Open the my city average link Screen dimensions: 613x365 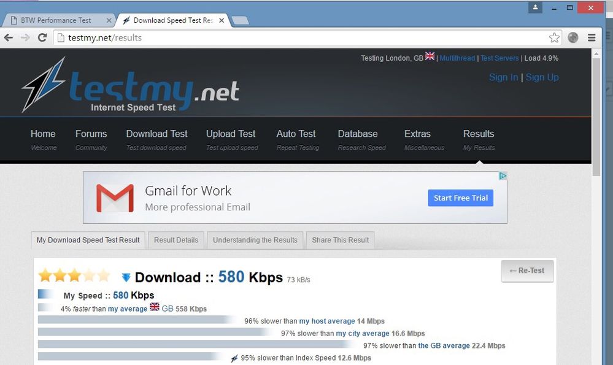(x=363, y=333)
